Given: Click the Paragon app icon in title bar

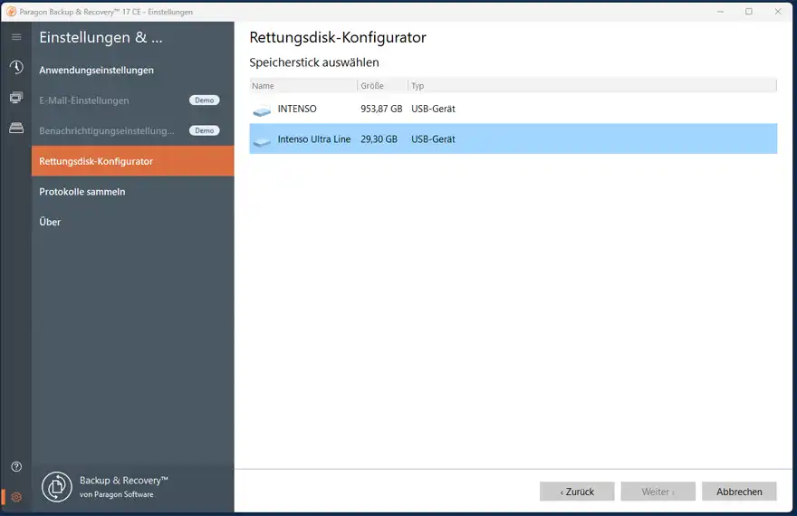Looking at the screenshot, I should pos(11,11).
